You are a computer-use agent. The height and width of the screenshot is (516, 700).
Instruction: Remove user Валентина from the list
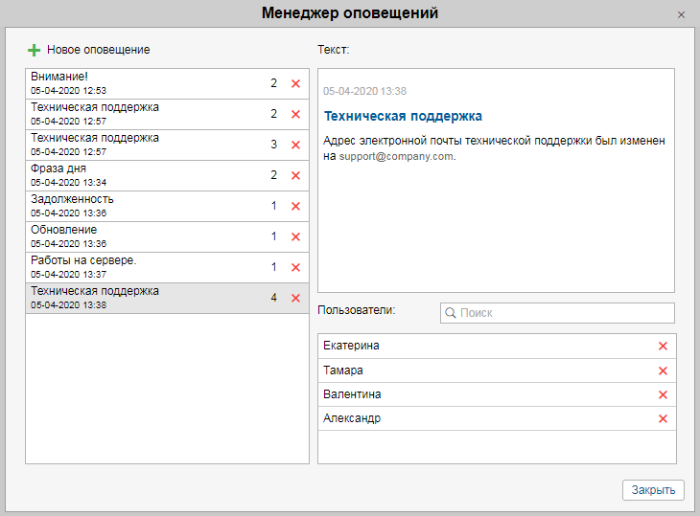pos(663,394)
